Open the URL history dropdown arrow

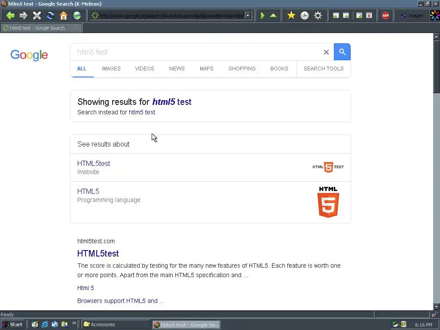[x=248, y=16]
